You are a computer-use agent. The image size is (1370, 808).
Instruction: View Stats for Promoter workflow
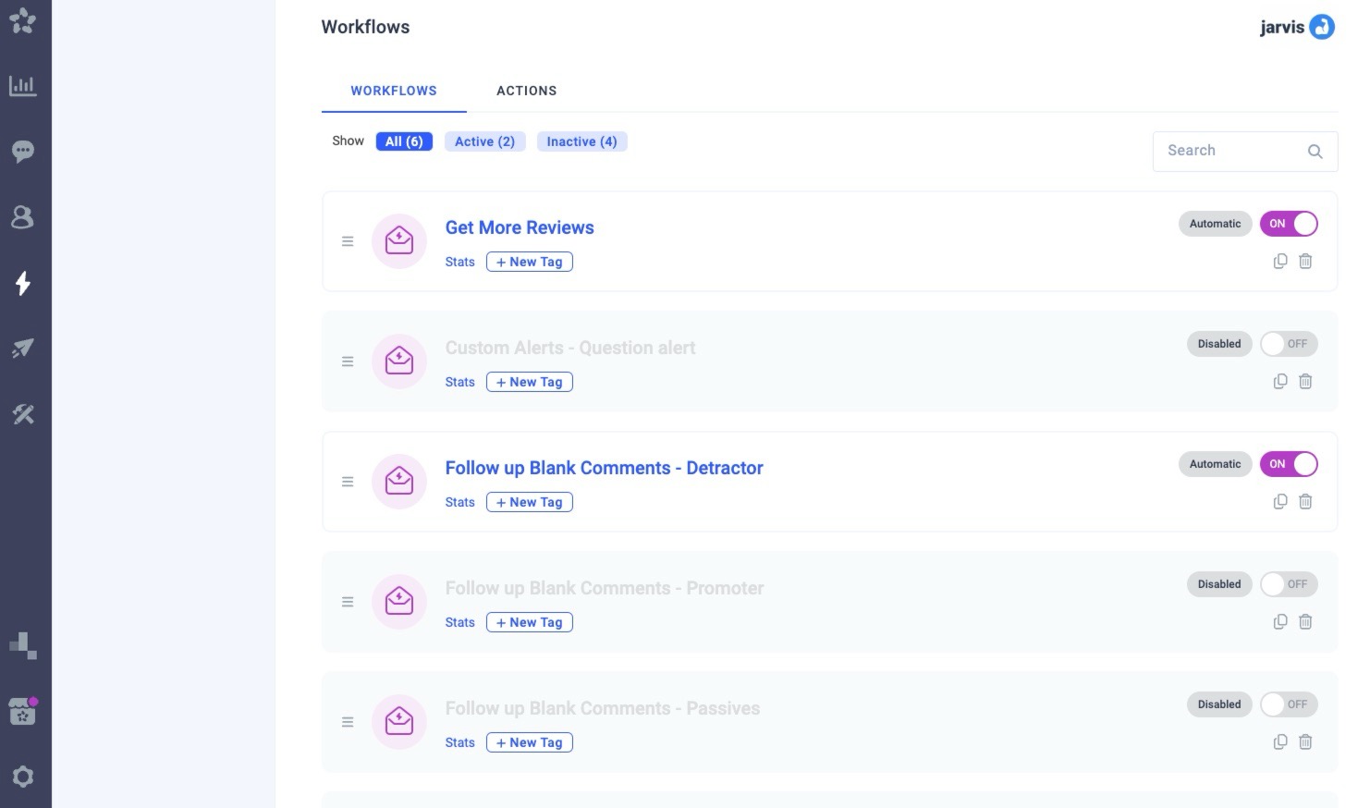(459, 622)
